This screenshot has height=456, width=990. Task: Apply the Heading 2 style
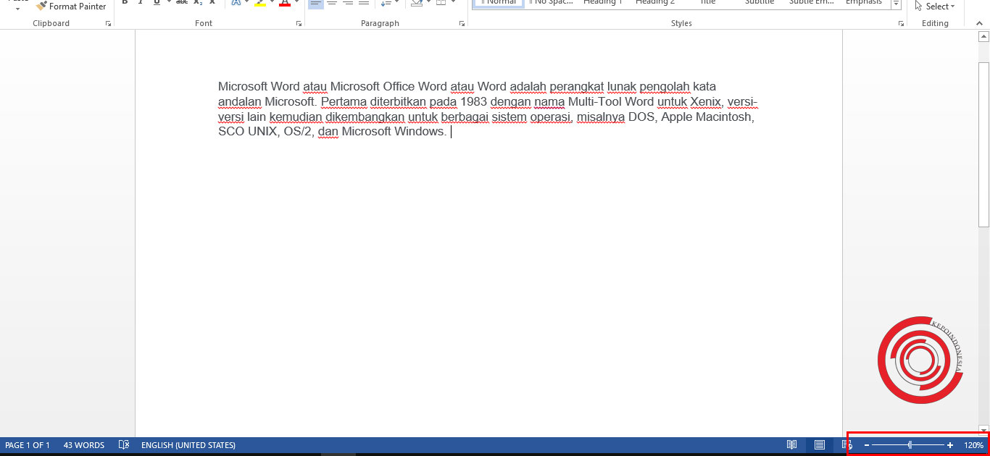click(x=655, y=4)
